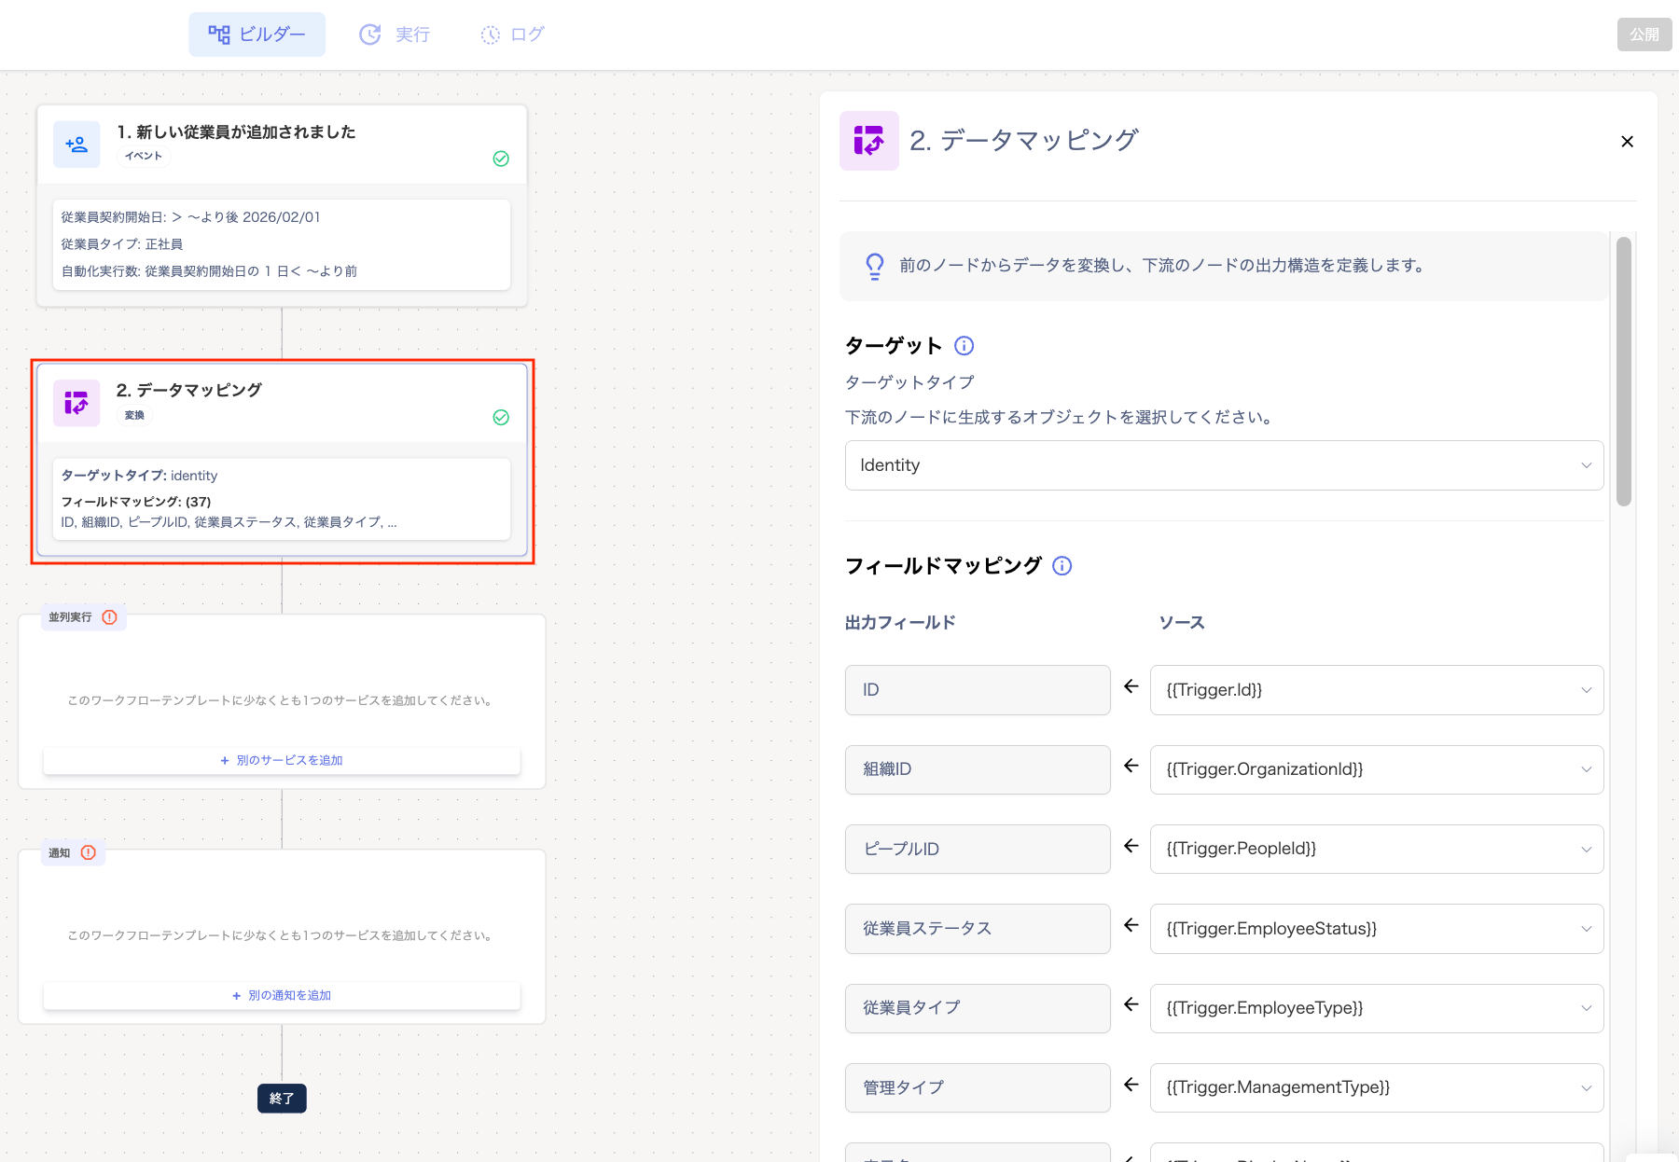
Task: Switch to the ビルダー tab
Action: point(257,35)
